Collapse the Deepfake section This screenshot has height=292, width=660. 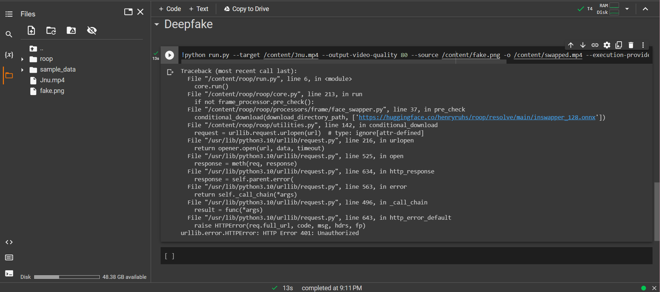(157, 24)
